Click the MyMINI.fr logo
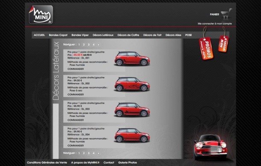Screen dimensions: 261x166 click(41, 15)
